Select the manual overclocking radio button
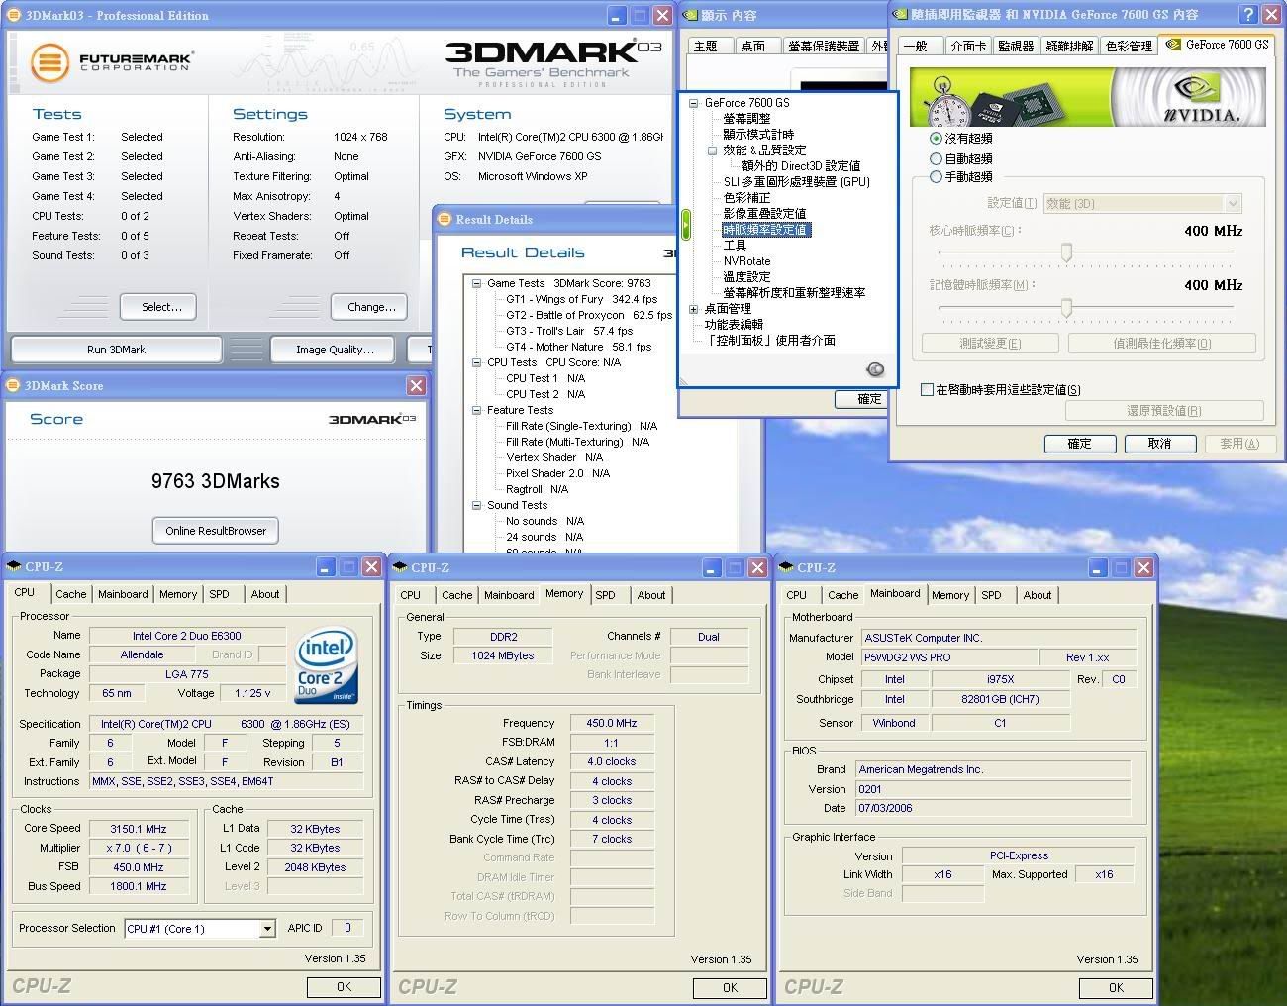Image resolution: width=1287 pixels, height=1006 pixels. point(936,177)
